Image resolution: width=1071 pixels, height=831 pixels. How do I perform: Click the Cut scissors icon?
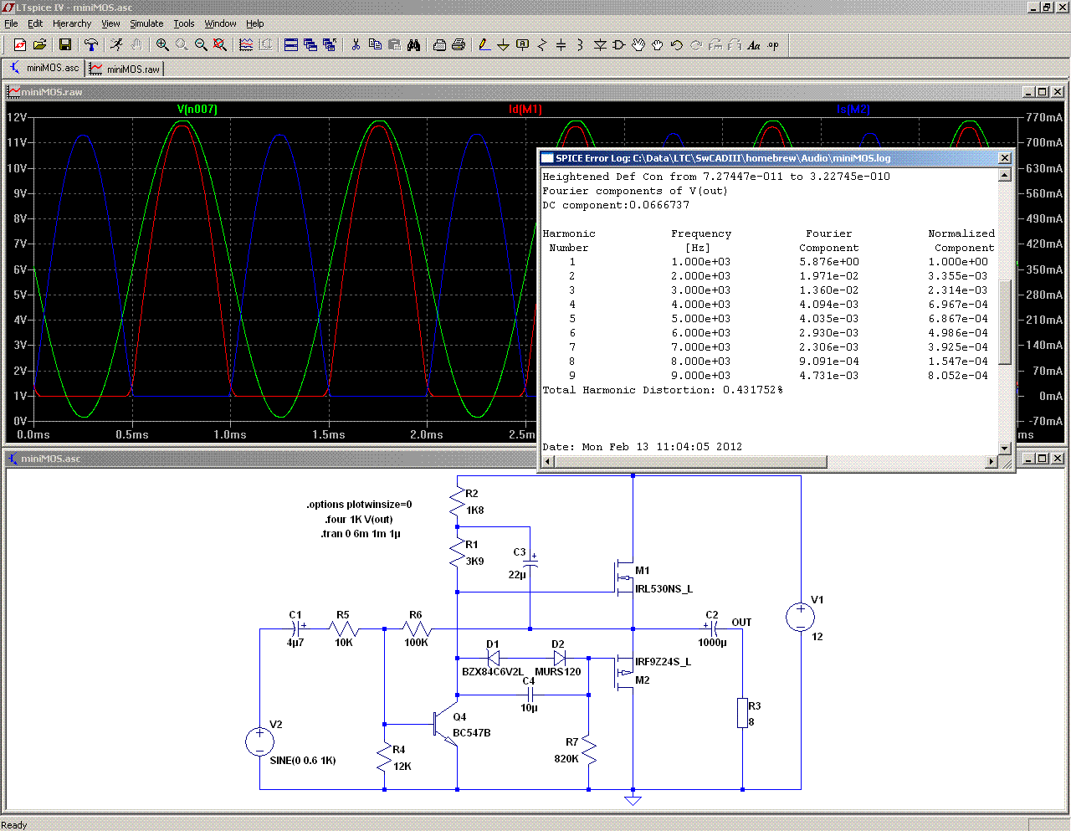click(x=356, y=45)
